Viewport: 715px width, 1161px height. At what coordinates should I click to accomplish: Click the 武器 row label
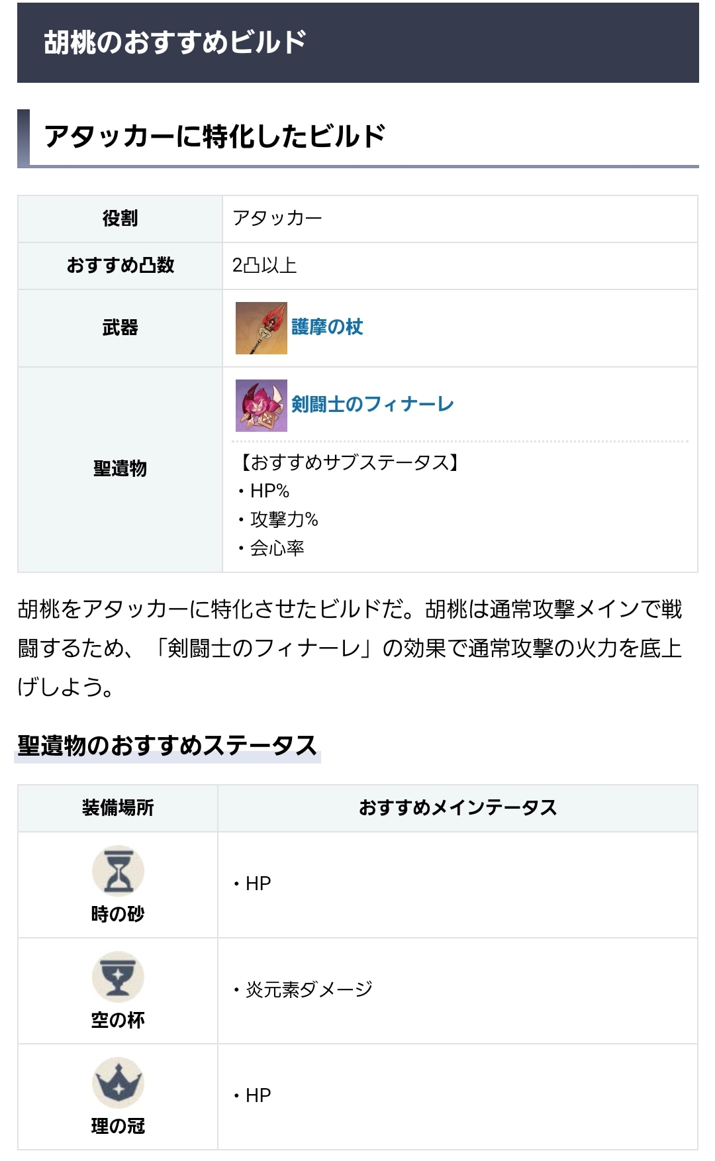click(x=120, y=328)
